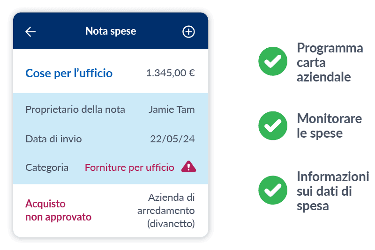Screen dimensions: 375x250
Task: Click the Monitorare le spese text
Action: 329,126
